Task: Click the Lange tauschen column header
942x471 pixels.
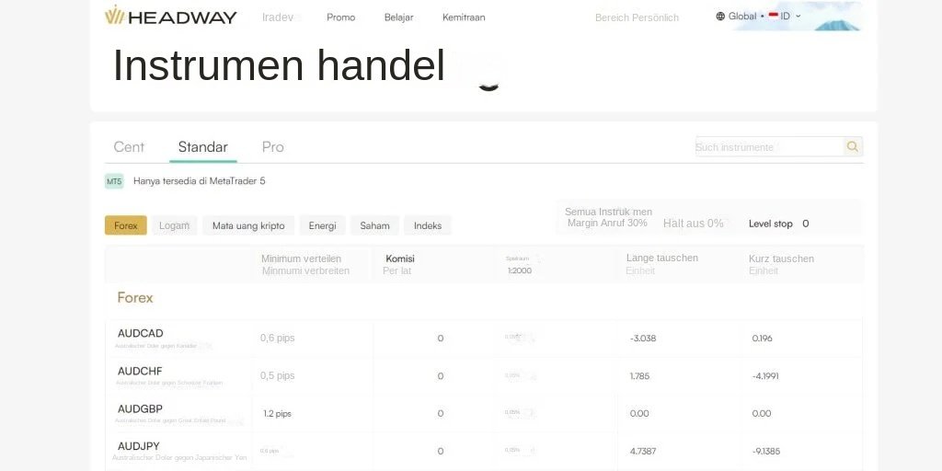Action: [x=662, y=258]
